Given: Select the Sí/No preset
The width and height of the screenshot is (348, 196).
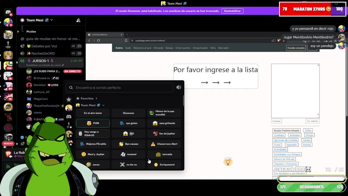Looking at the screenshot, I should coord(308,130).
